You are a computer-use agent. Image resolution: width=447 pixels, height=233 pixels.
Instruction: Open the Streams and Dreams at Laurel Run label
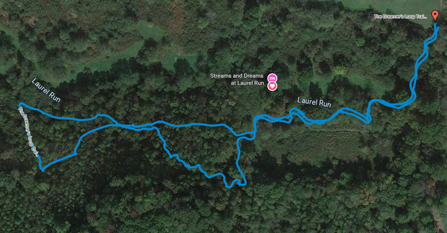coord(237,79)
